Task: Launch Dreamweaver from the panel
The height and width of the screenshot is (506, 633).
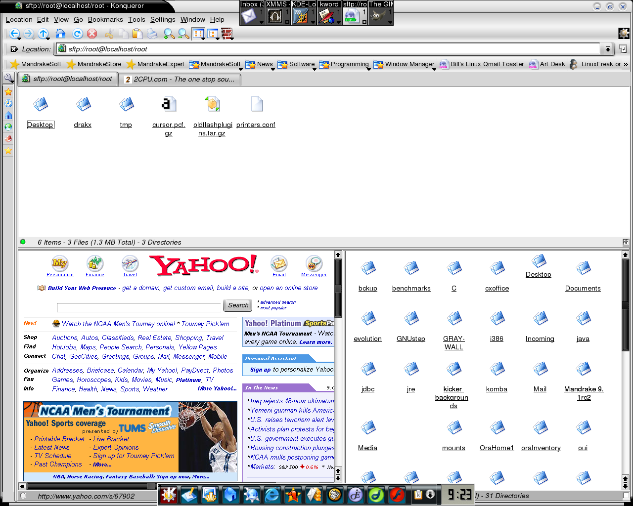Action: tap(376, 494)
